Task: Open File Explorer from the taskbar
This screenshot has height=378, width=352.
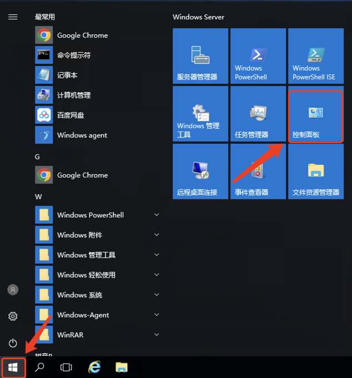Action: click(x=122, y=367)
